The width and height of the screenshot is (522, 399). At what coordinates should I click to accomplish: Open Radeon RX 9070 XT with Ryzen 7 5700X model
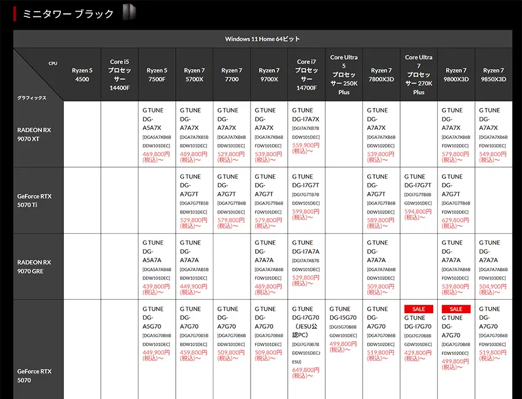tap(194, 135)
